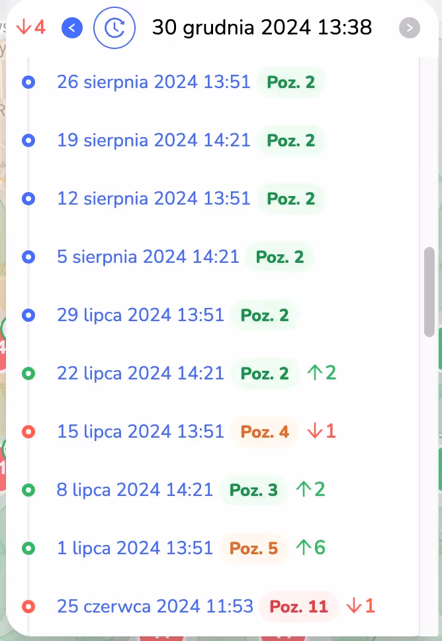Click orange Poz. 4 badge
442x641 pixels.
(x=265, y=432)
